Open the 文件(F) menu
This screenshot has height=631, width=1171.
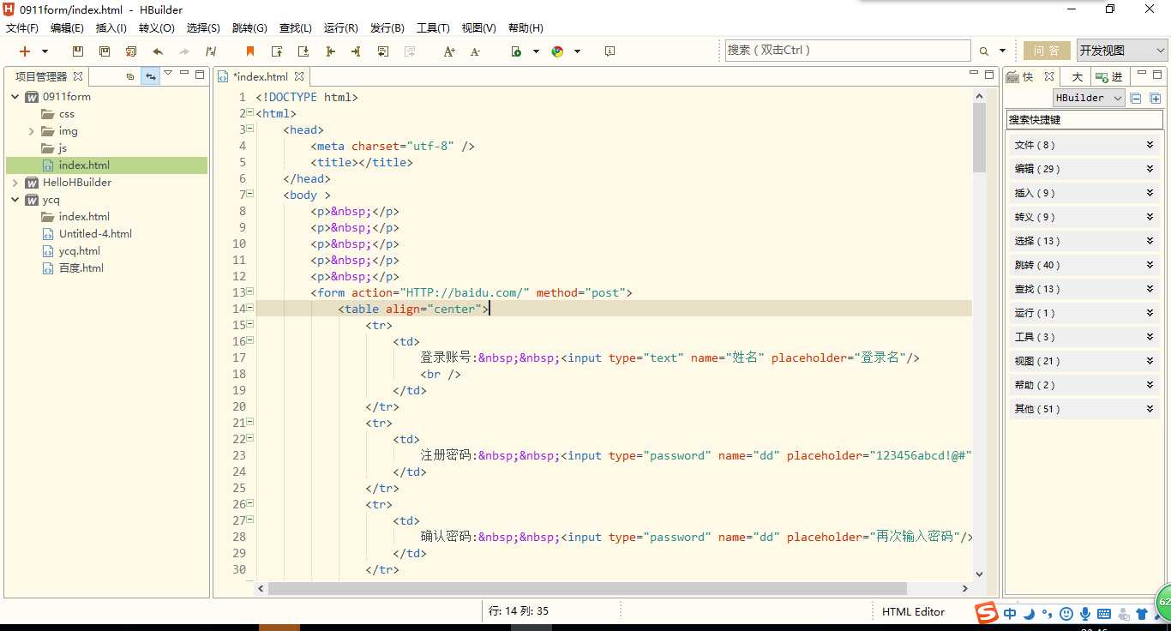tap(22, 28)
